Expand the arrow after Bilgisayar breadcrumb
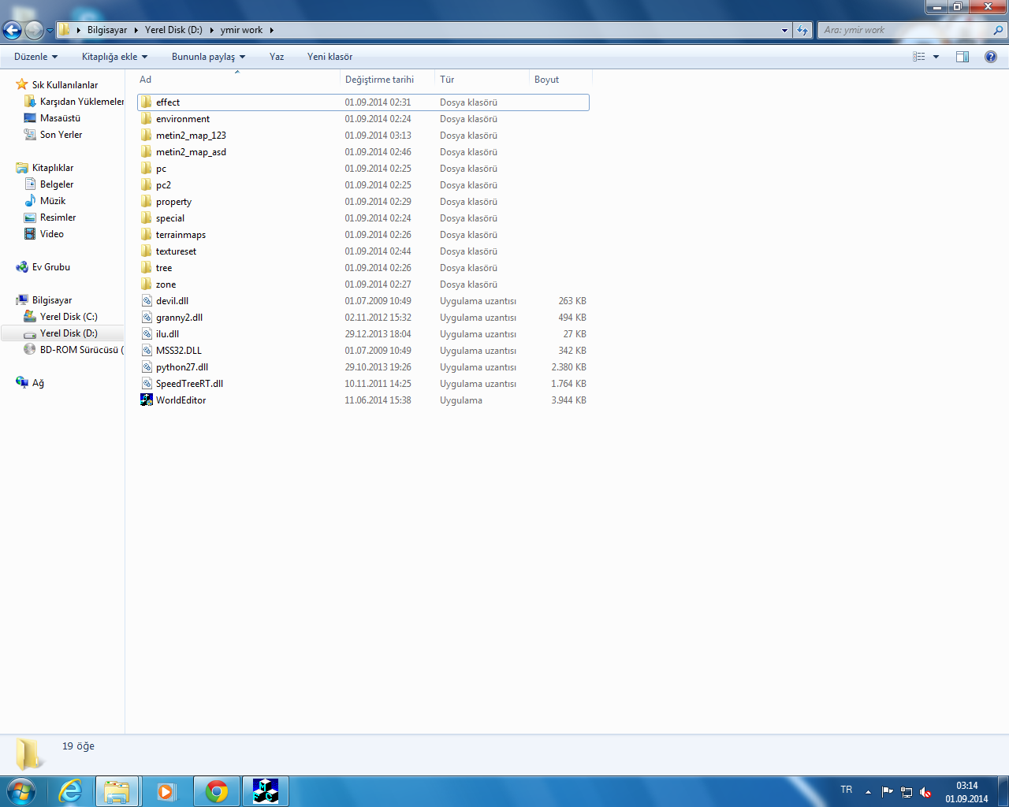1009x807 pixels. tap(136, 30)
